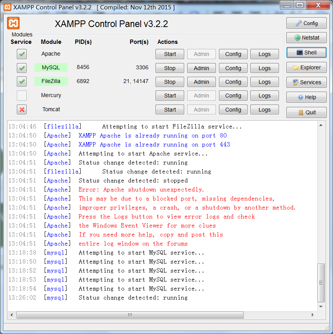The width and height of the screenshot is (333, 334).
Task: Close the XAMPP window
Action: [x=318, y=5]
